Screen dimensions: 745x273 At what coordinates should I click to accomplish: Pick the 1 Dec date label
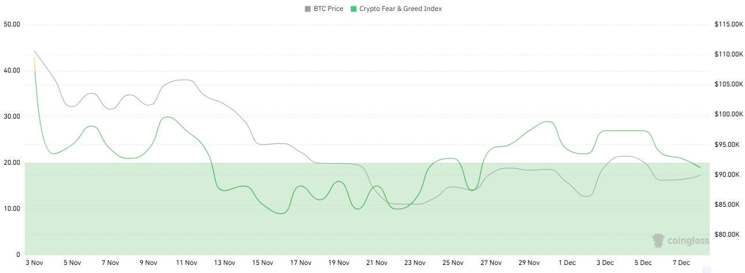(x=567, y=263)
